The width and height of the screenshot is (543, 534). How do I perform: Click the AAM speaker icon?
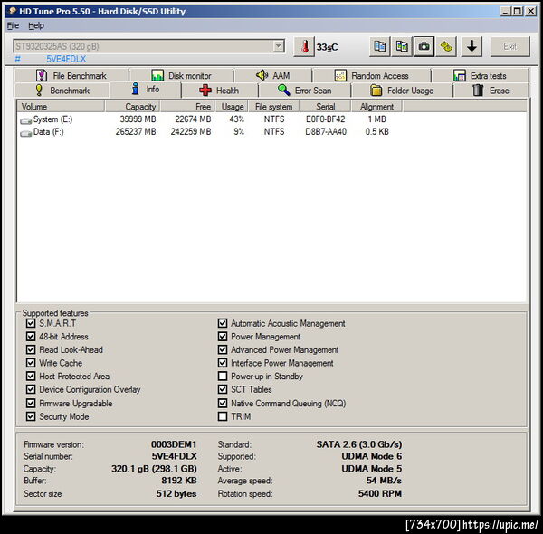(262, 75)
